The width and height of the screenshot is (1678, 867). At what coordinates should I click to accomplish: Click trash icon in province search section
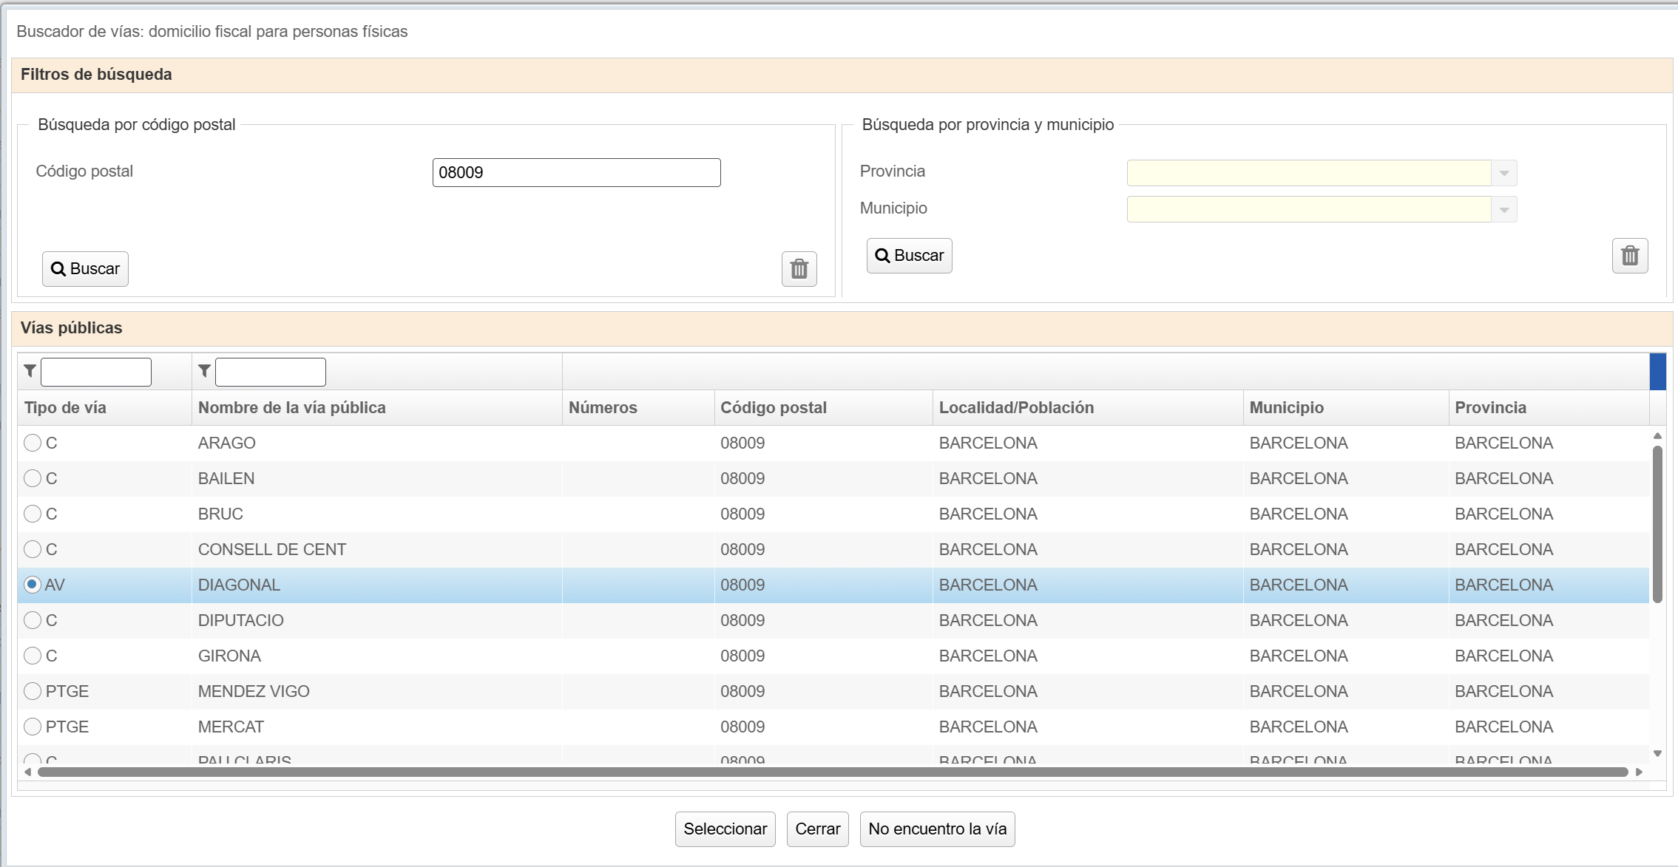point(1629,256)
